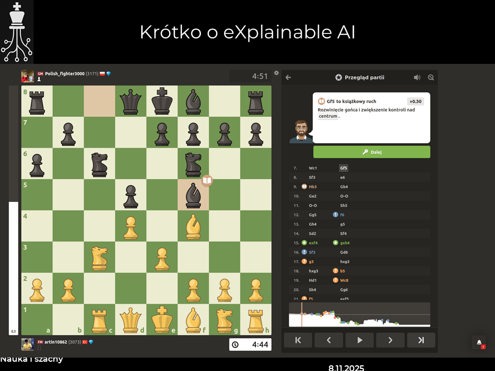Click the white queen on d1
Viewport: 495px width, 371px height.
click(x=130, y=319)
